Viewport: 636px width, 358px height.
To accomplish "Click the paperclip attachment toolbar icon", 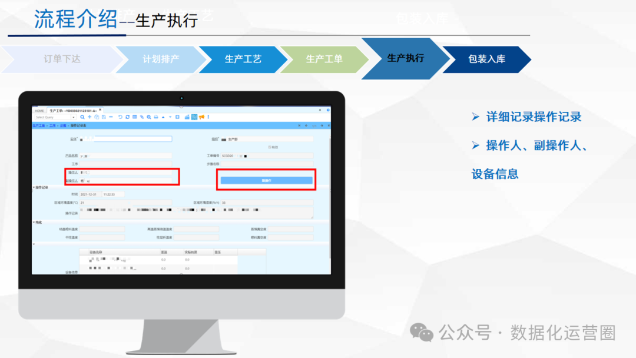I will tap(142, 117).
